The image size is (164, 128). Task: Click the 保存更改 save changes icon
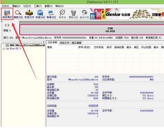click(x=7, y=14)
